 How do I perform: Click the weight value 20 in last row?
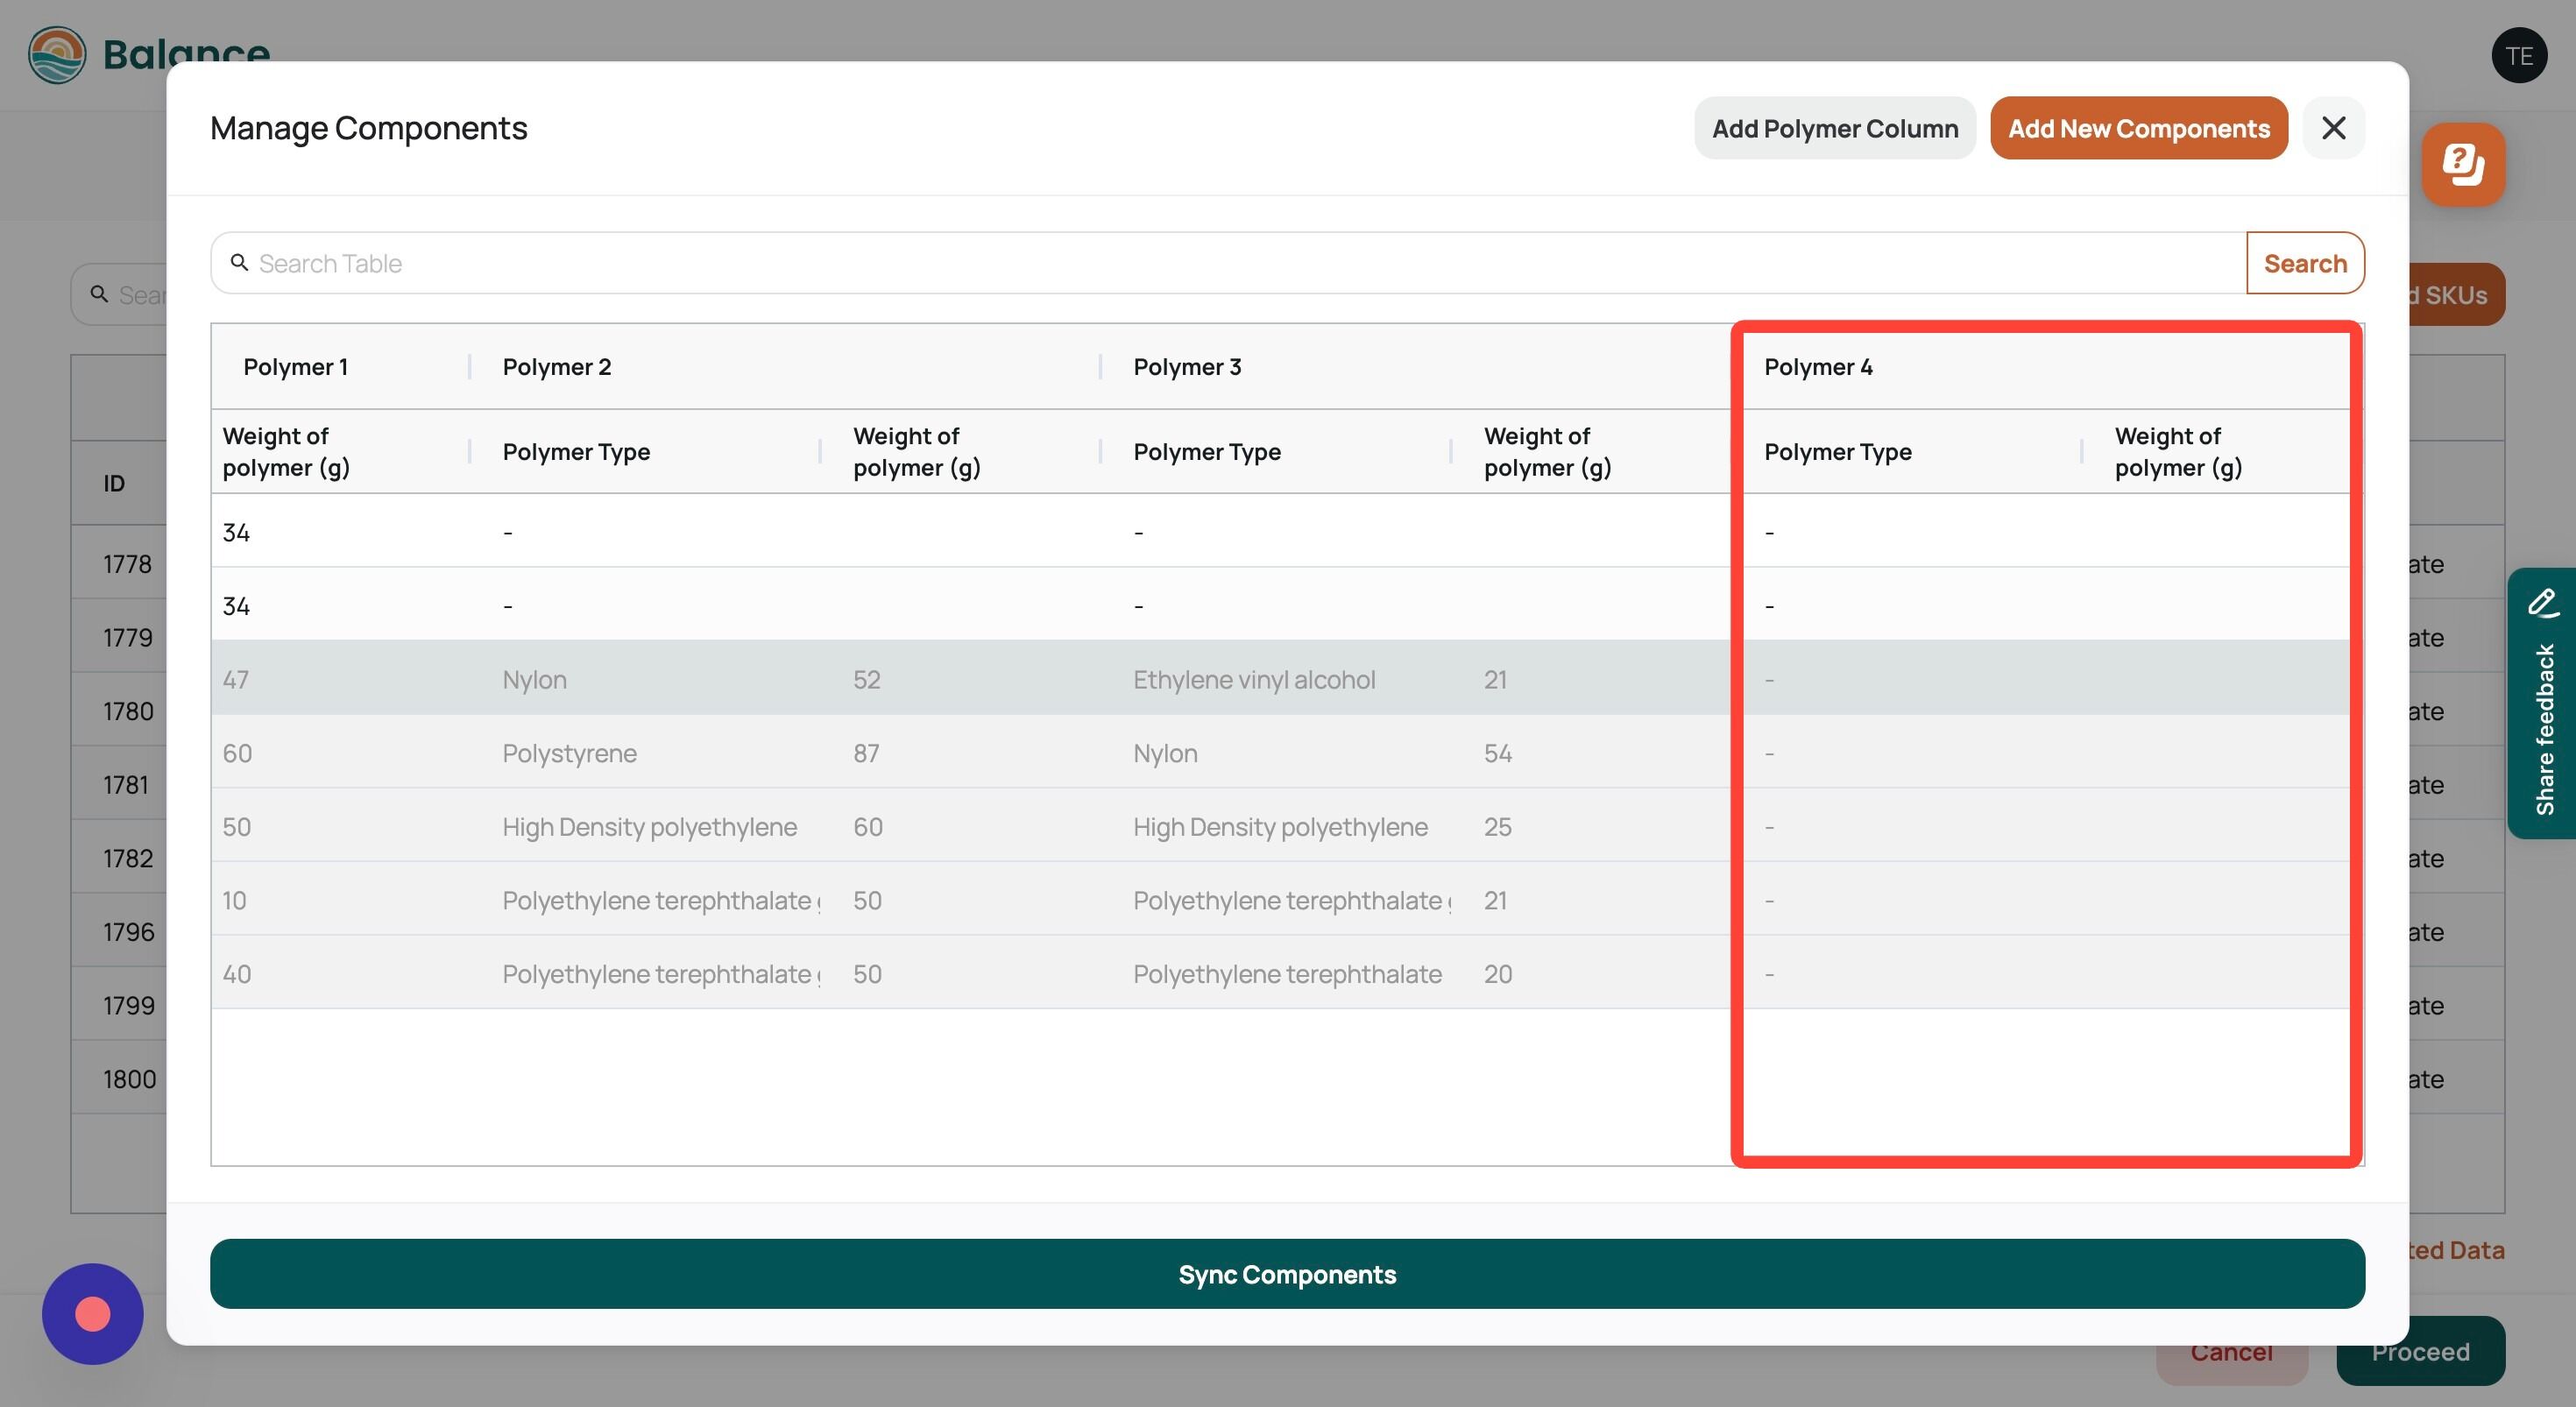click(1497, 974)
